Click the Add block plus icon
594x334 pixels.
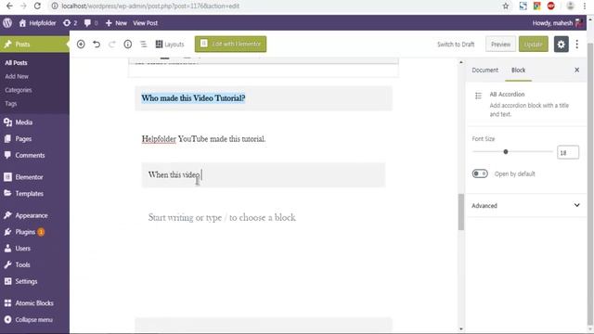[x=81, y=45]
